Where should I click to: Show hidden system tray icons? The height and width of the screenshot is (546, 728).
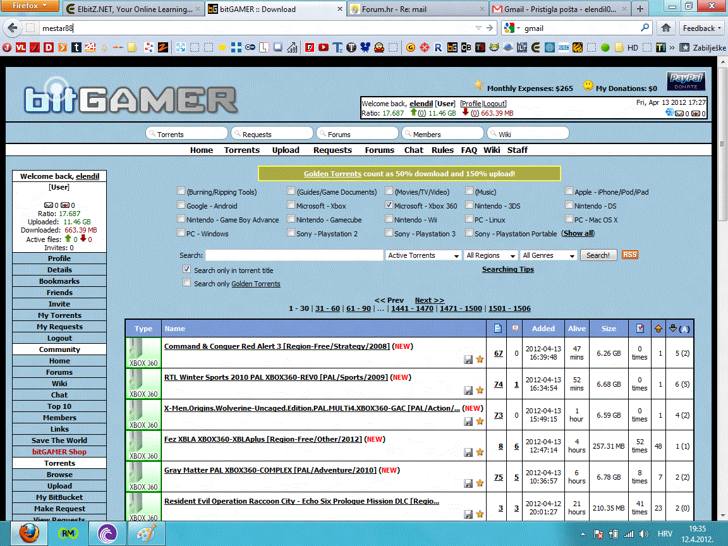[582, 534]
